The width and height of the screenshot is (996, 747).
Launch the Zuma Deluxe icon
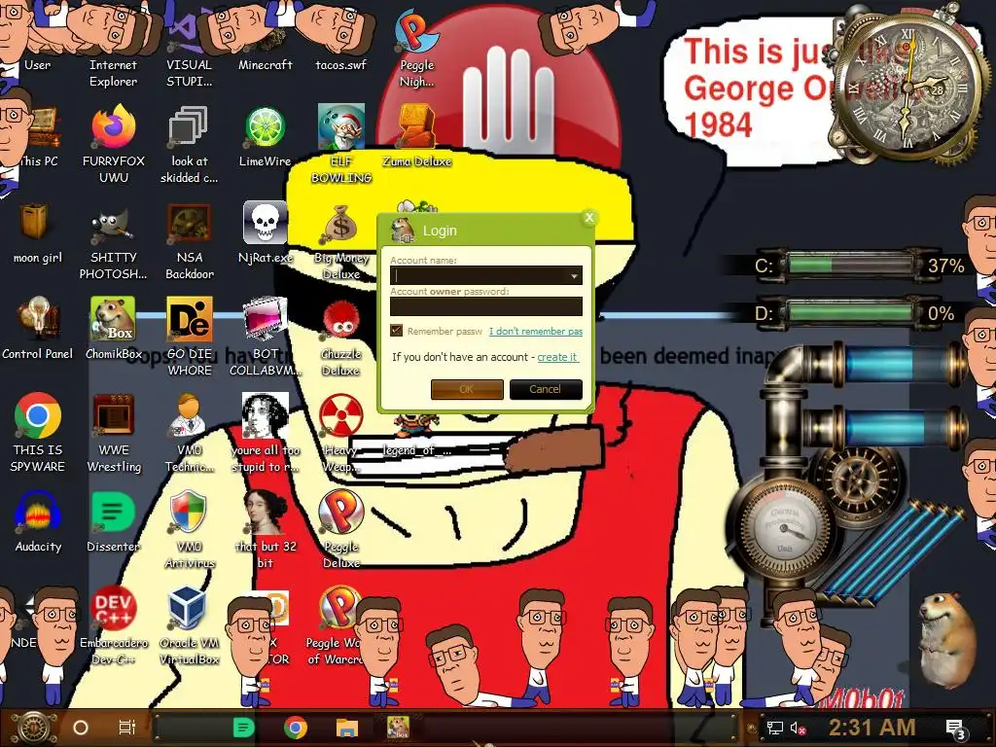pyautogui.click(x=416, y=136)
